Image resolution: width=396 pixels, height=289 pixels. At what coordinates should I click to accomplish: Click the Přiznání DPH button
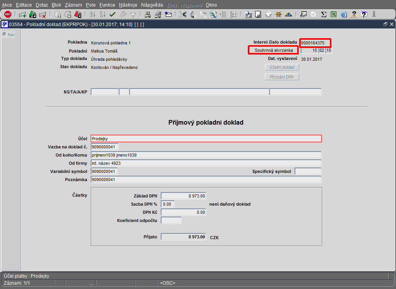point(282,77)
